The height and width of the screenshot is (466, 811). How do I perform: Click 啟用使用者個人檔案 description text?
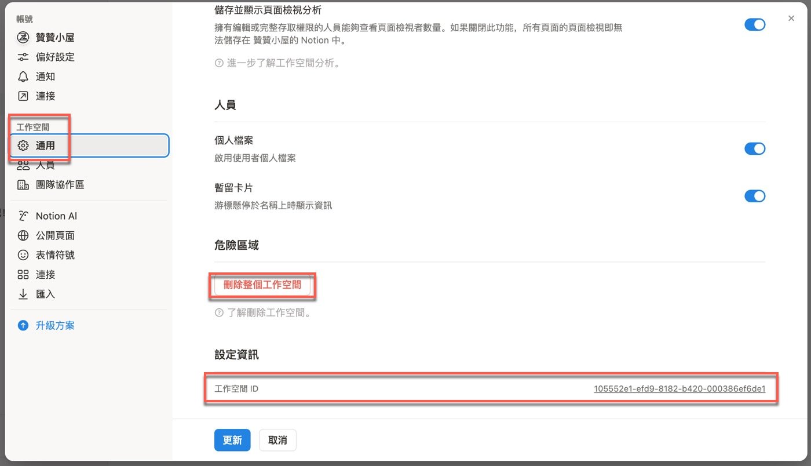(x=255, y=158)
